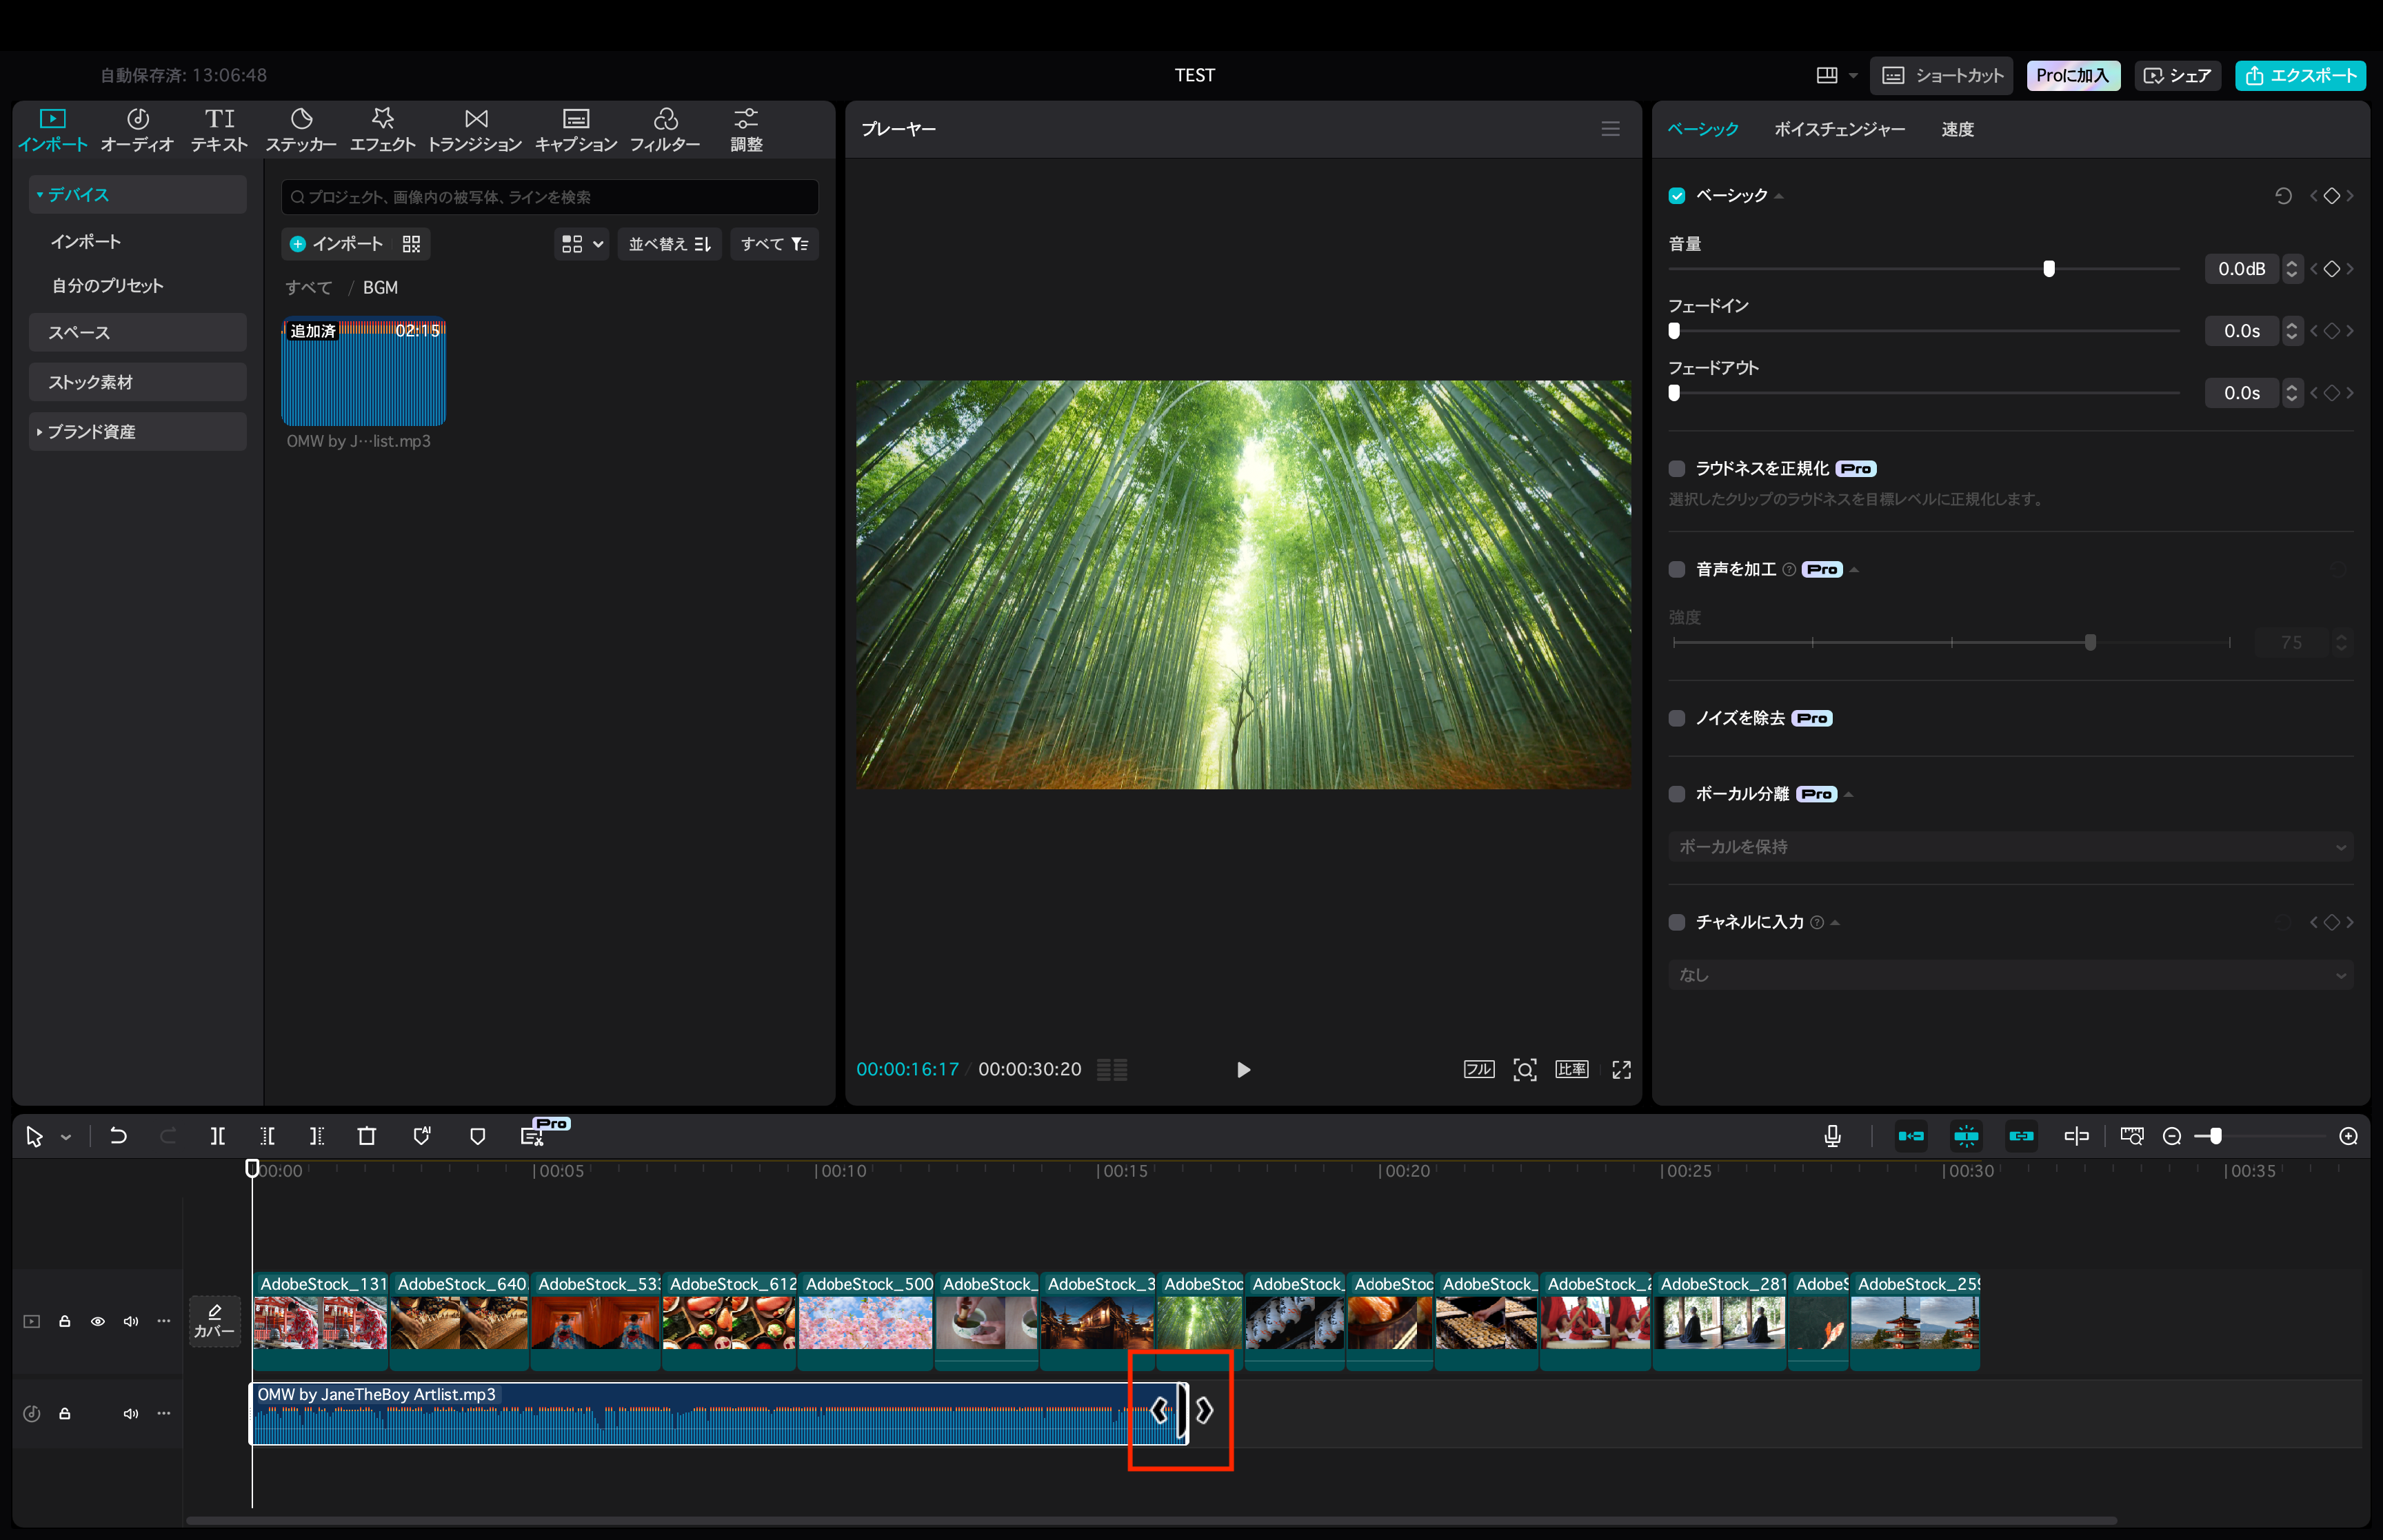Open the トランジション tab
This screenshot has height=1540, width=2383.
[475, 130]
